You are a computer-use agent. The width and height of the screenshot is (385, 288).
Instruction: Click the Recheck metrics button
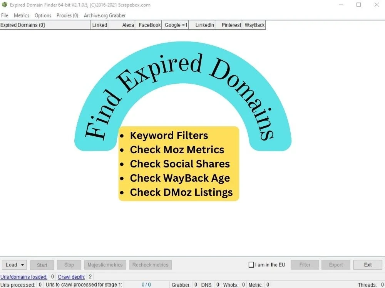pyautogui.click(x=150, y=265)
